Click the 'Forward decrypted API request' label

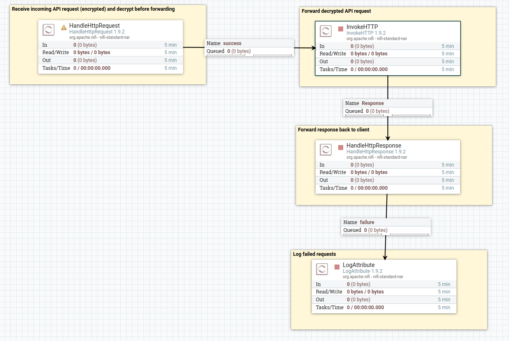pos(336,11)
